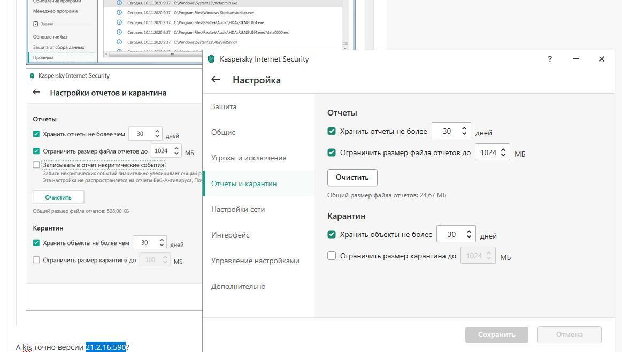
Task: Click info icon for sidebar.exe log entry
Action: click(x=119, y=13)
